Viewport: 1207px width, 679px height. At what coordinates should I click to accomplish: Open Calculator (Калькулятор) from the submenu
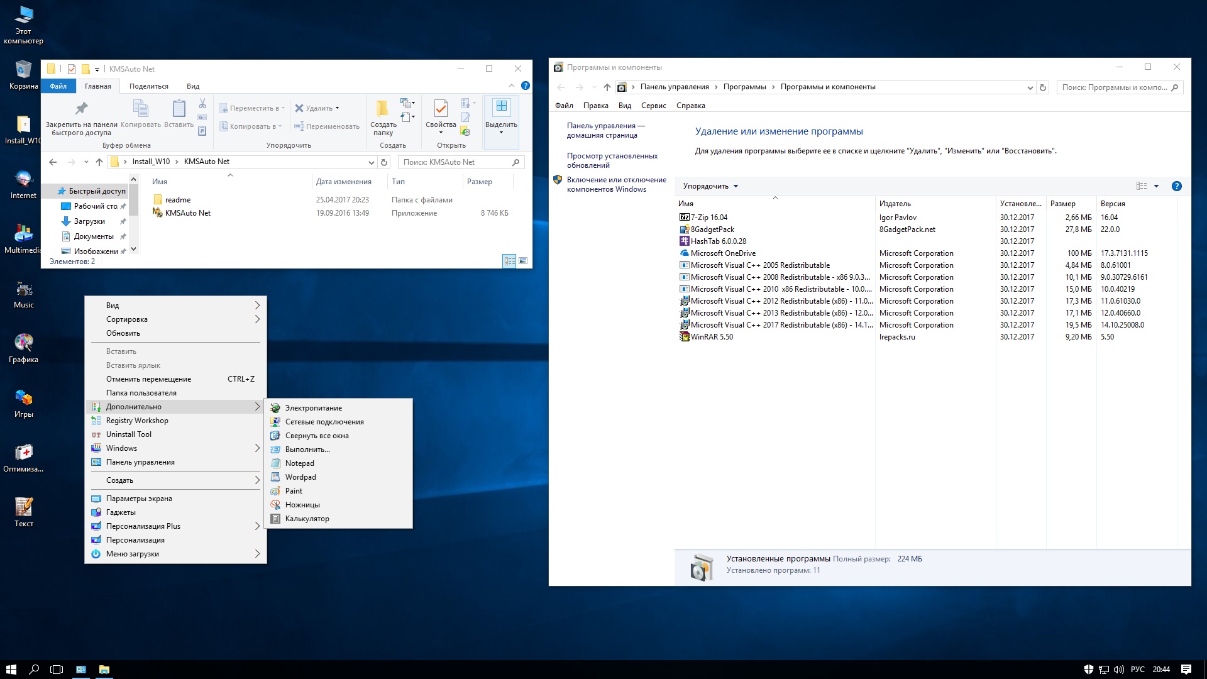tap(307, 519)
